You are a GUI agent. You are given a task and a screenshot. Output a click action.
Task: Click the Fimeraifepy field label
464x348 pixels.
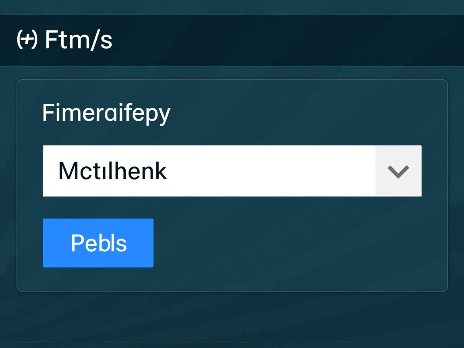106,113
